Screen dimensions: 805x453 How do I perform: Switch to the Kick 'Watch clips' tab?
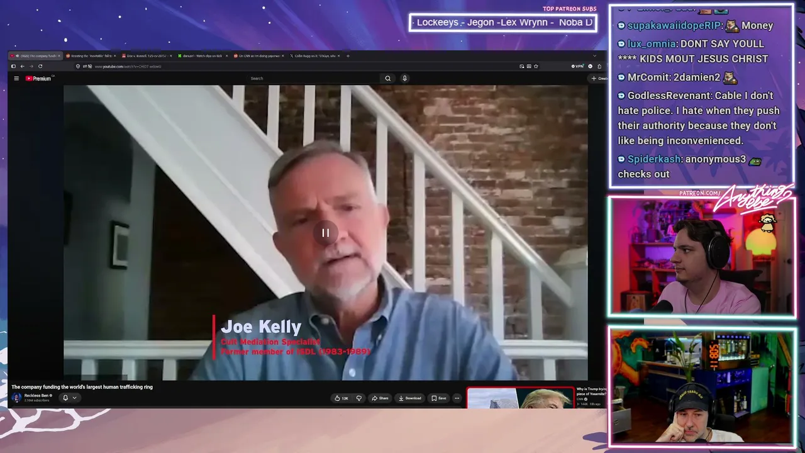click(x=202, y=56)
